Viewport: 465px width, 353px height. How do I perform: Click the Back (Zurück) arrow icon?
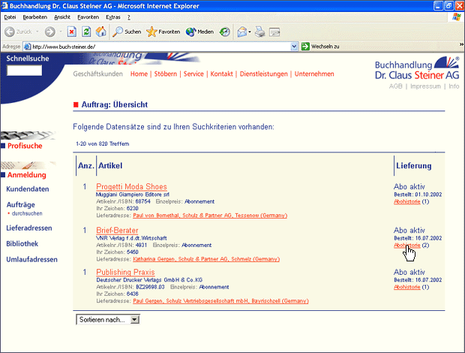[10, 32]
